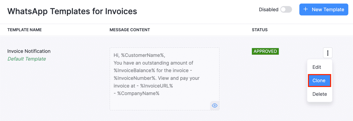Click the %CustomerName% greeting line
This screenshot has width=353, height=121.
[139, 55]
